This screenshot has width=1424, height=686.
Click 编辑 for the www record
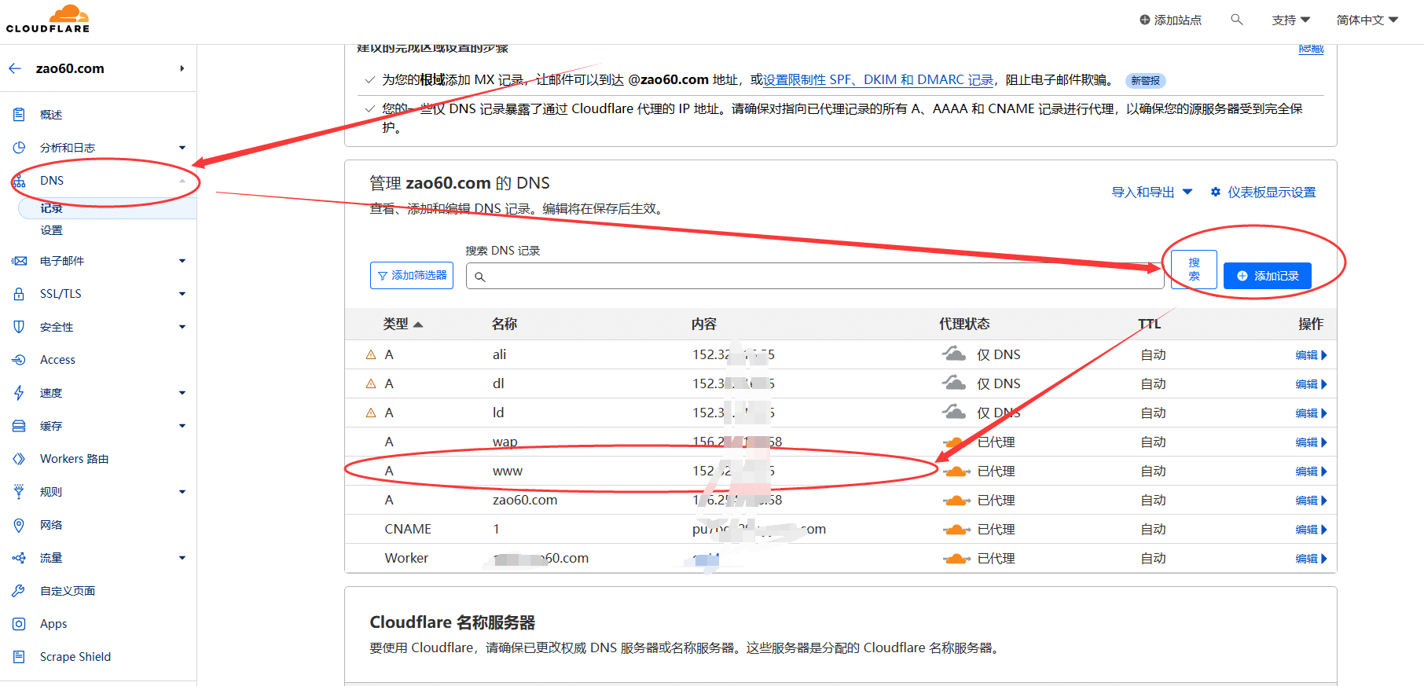(1311, 471)
